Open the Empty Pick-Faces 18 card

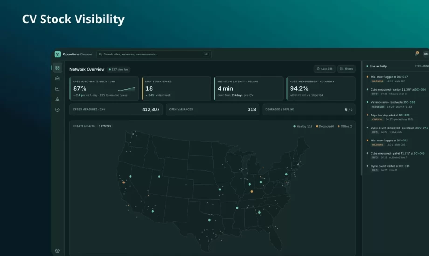(x=176, y=88)
